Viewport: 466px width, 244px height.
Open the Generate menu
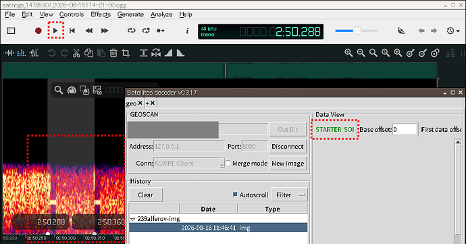(130, 15)
